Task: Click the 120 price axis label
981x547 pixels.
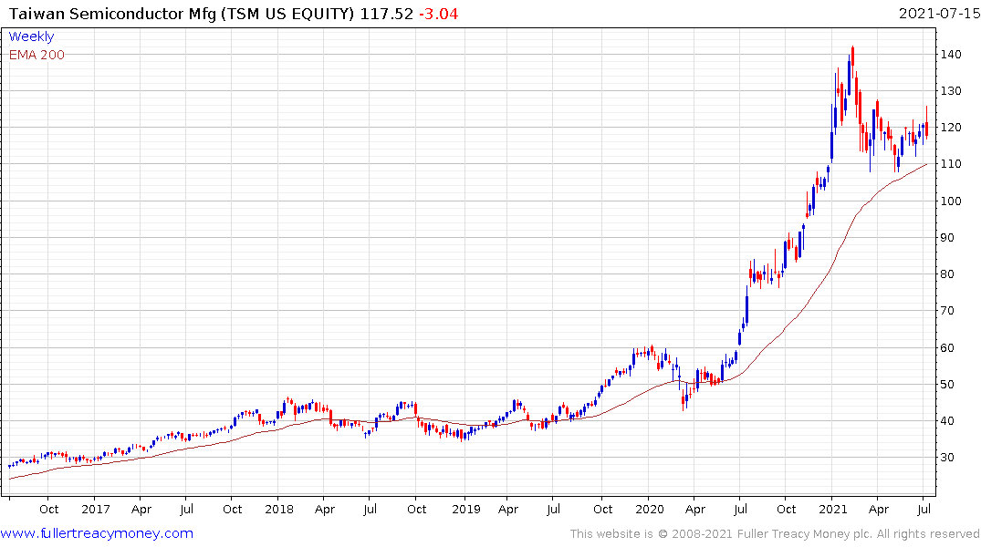Action: tap(951, 128)
